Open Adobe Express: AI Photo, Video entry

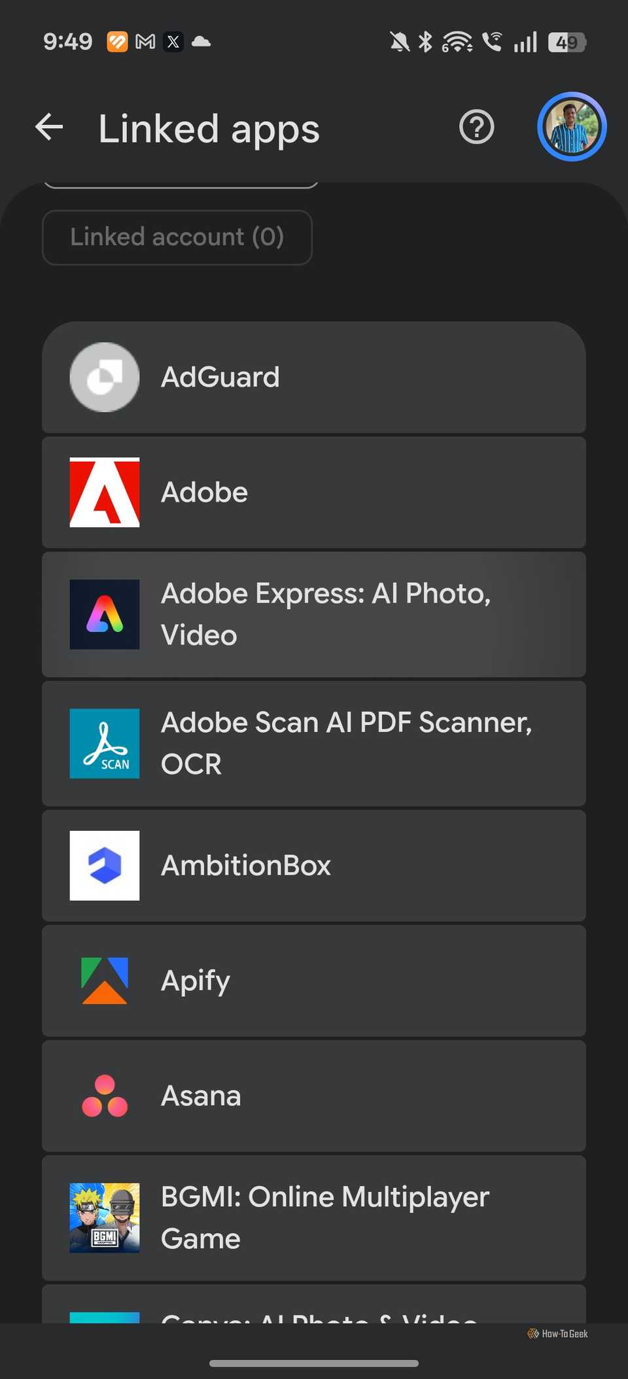[314, 614]
